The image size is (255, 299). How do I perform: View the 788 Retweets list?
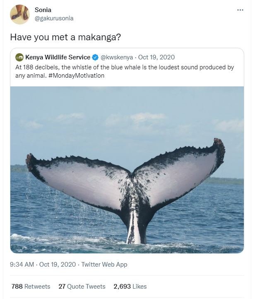coord(31,287)
